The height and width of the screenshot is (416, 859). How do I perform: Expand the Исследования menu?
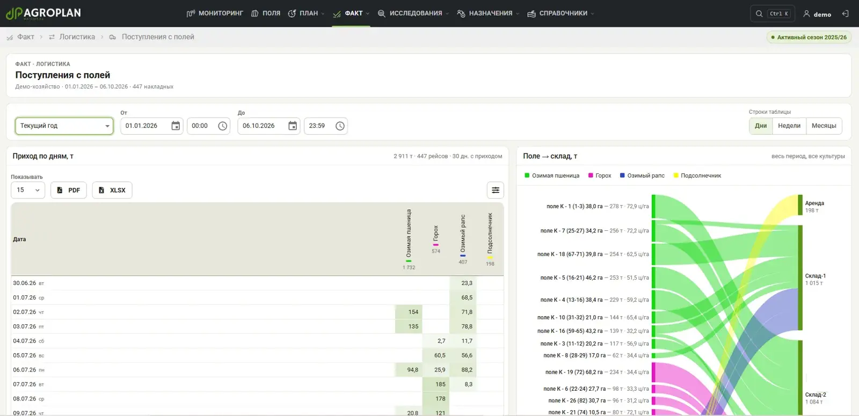pos(413,13)
